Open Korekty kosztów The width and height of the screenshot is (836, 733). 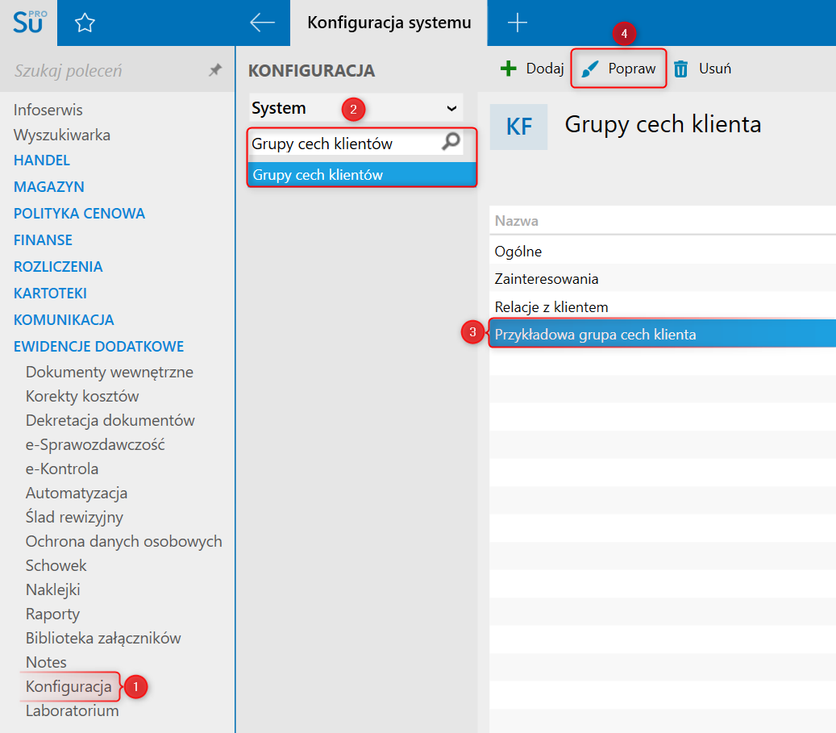tap(82, 397)
